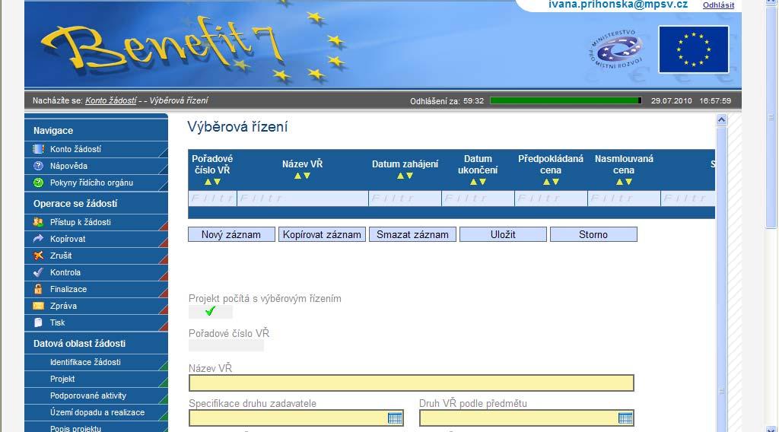Viewport: 779px width, 432px height.
Task: Sort ascending by Nasmlouvaná cena
Action: pyautogui.click(x=619, y=182)
